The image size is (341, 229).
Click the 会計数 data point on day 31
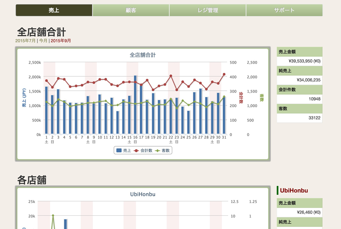[x=224, y=74]
